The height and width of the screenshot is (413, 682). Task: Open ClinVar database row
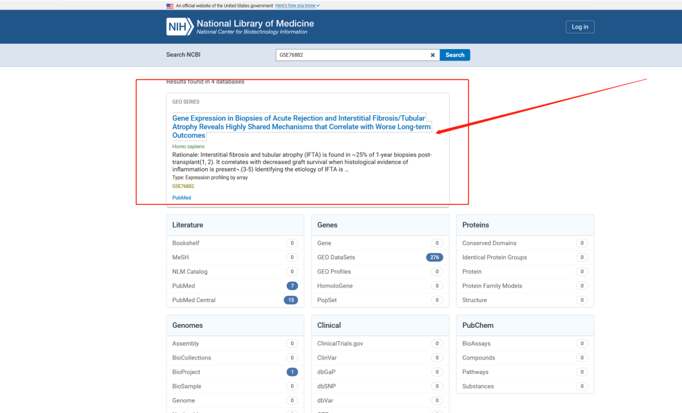tap(380, 358)
